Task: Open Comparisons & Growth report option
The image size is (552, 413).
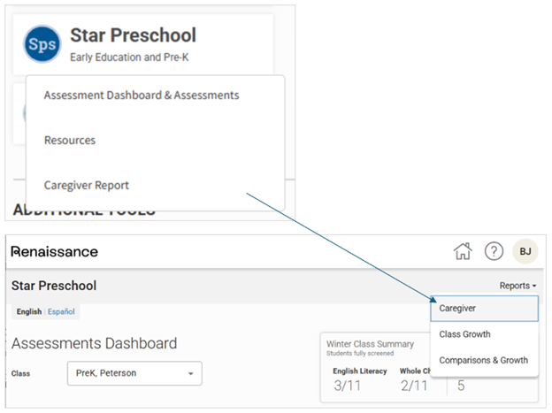Action: point(483,360)
